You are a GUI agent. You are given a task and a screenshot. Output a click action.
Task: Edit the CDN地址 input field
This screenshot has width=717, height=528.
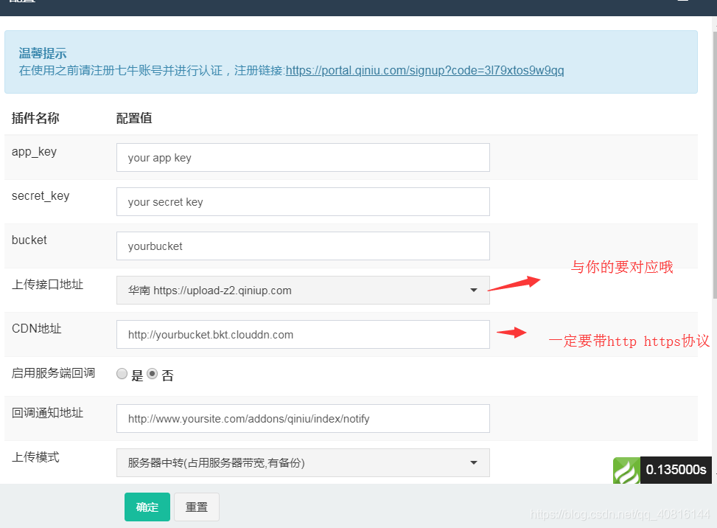point(303,335)
